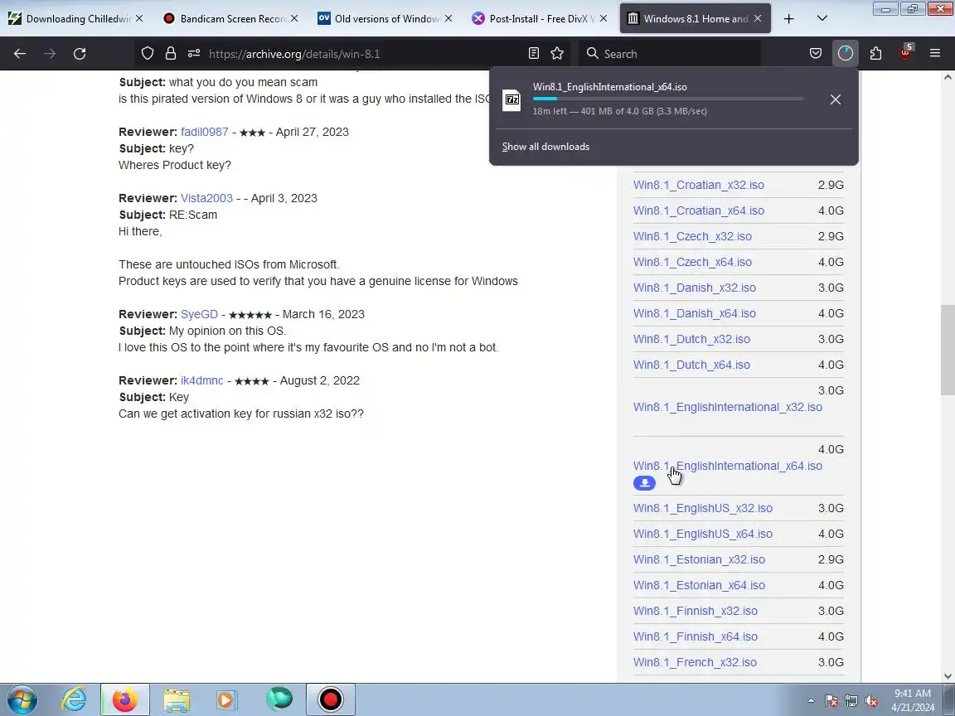Open reviewer SyeGD profile
The image size is (955, 716).
[x=199, y=314]
